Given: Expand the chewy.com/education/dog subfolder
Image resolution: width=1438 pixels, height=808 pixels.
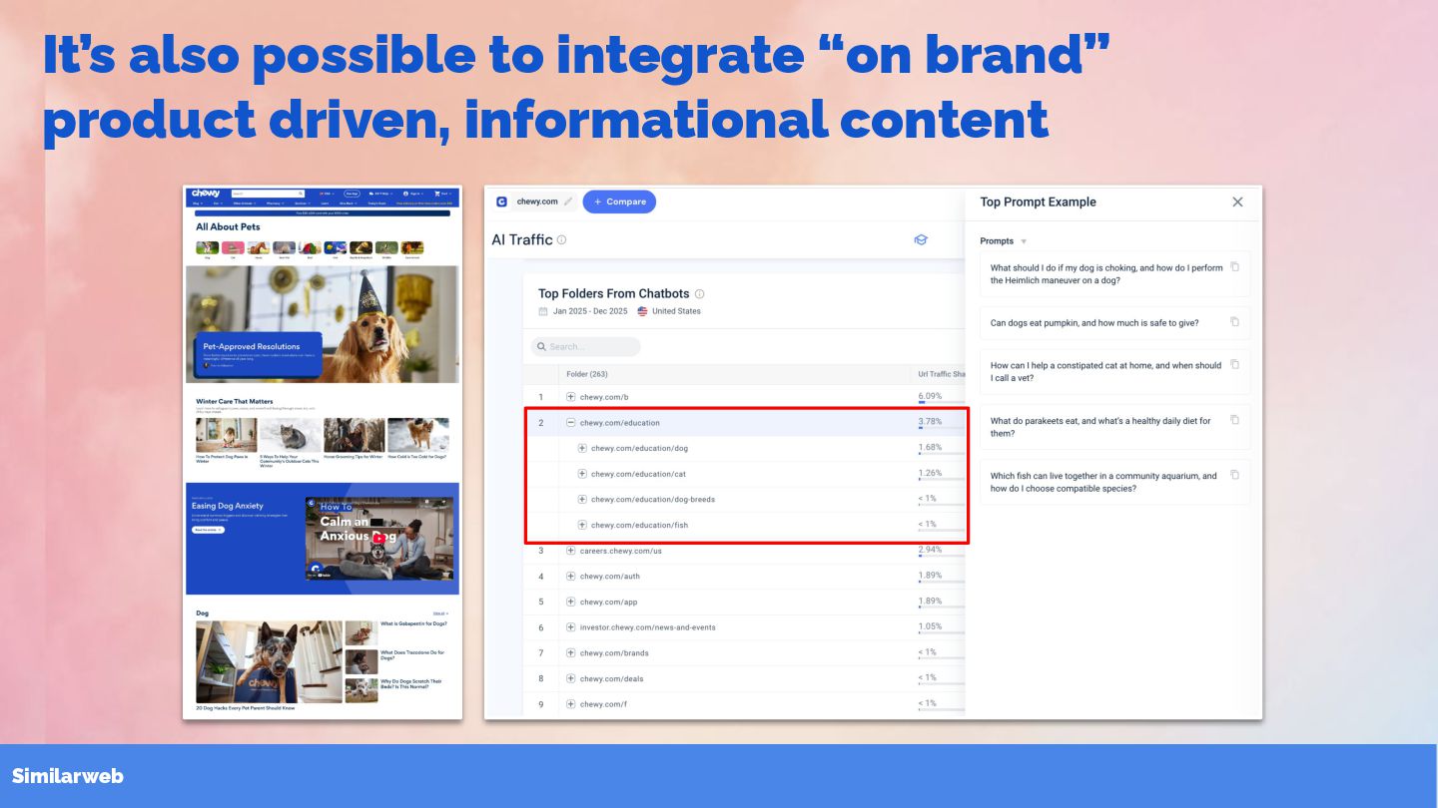Looking at the screenshot, I should 582,448.
